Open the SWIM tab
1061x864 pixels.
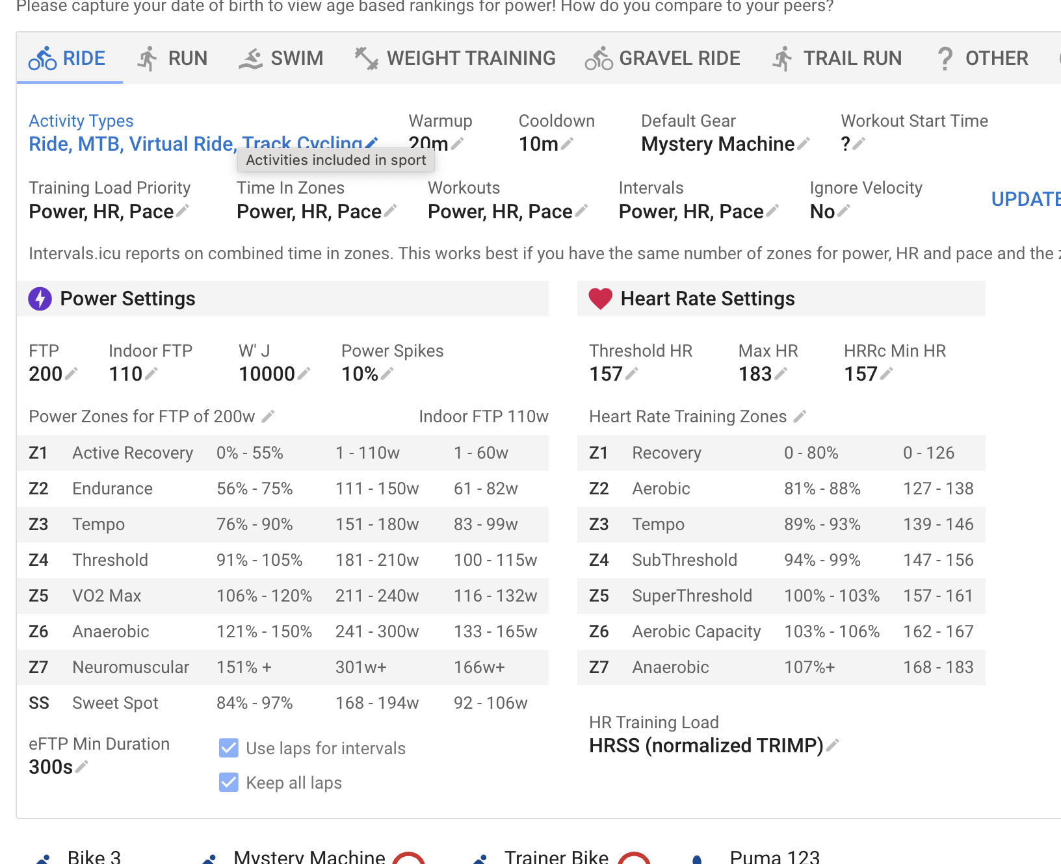(281, 58)
